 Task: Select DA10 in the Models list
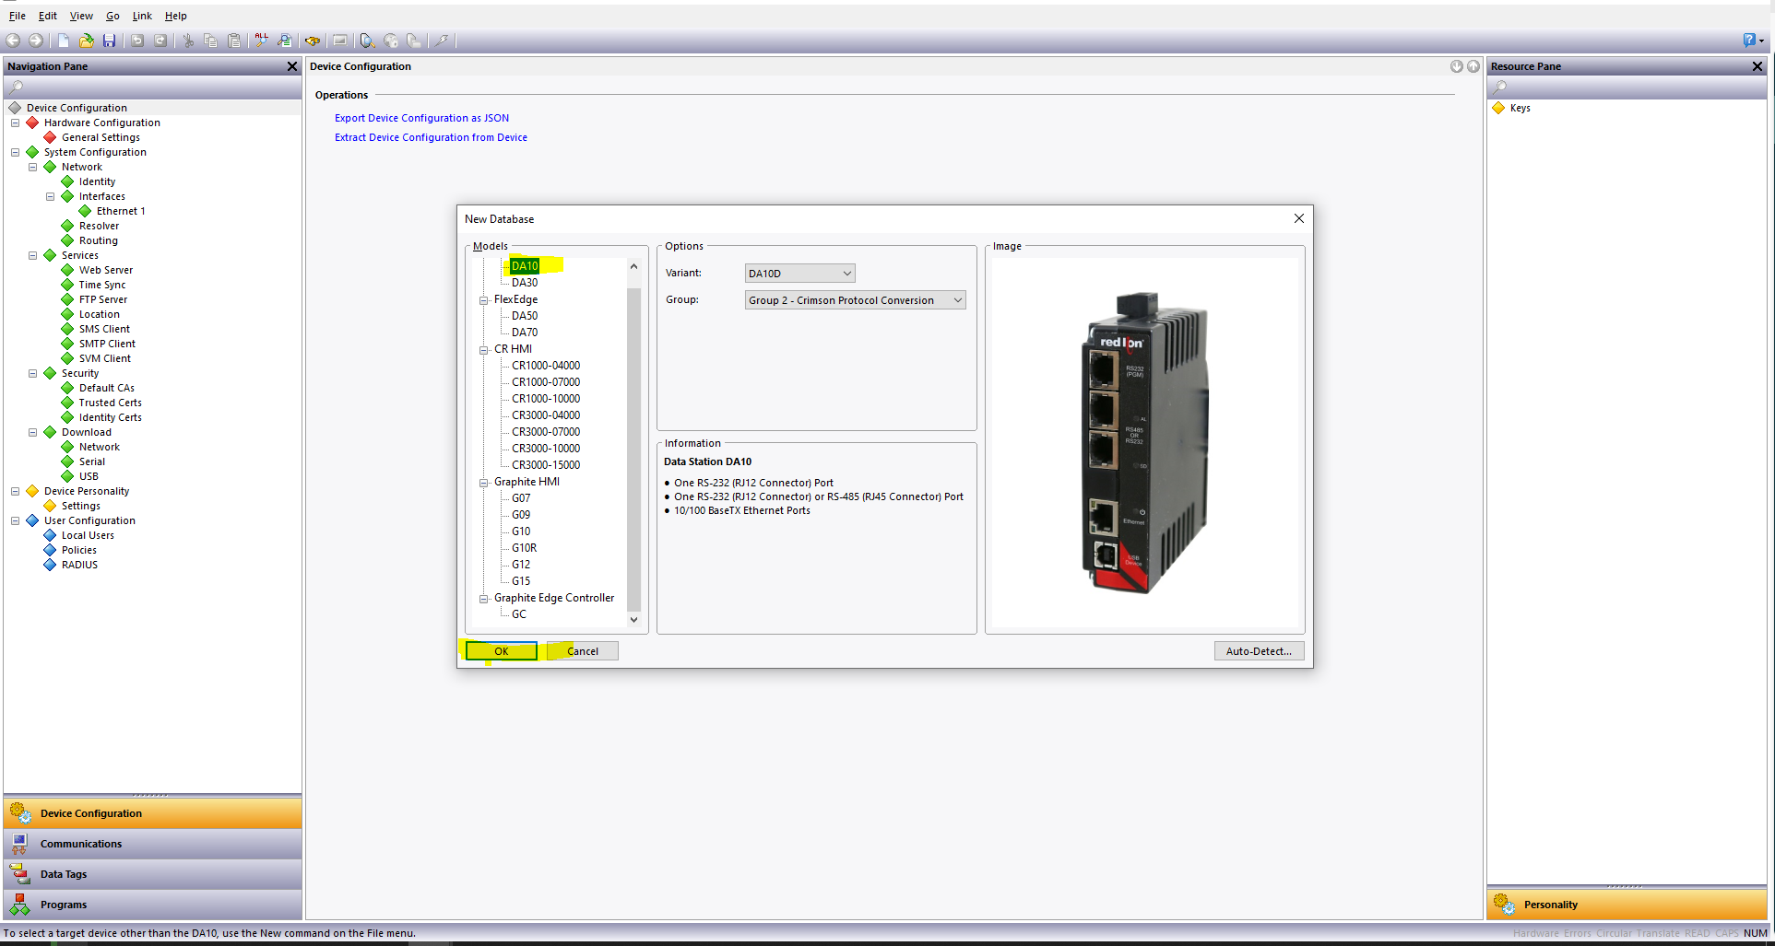click(x=525, y=266)
